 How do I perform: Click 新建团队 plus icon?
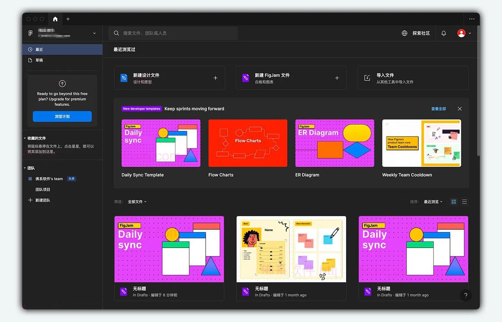[31, 200]
